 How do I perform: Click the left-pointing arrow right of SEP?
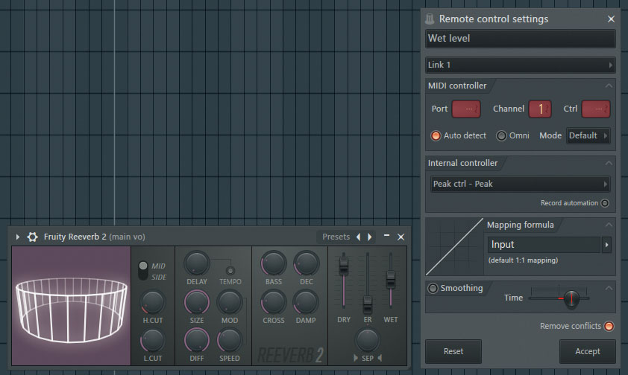[x=380, y=358]
